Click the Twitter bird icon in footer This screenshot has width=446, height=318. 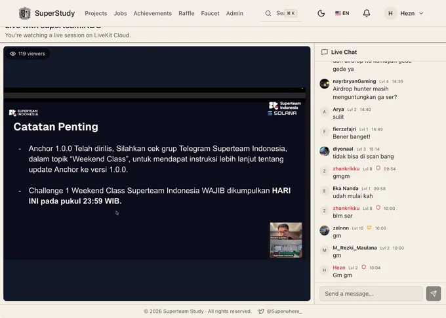(x=261, y=311)
